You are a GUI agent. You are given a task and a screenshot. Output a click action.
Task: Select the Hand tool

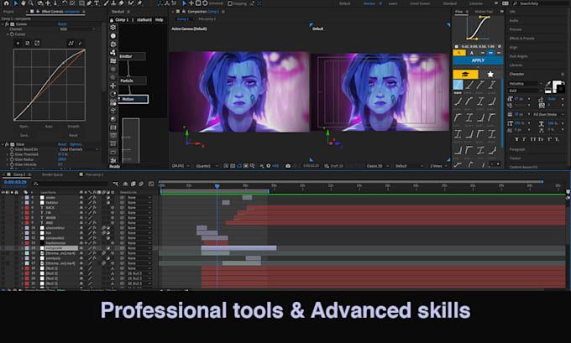[24, 3]
